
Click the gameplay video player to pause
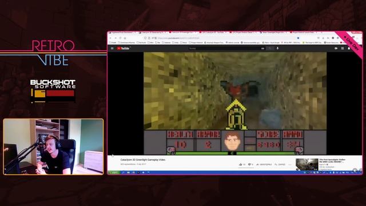[235, 103]
